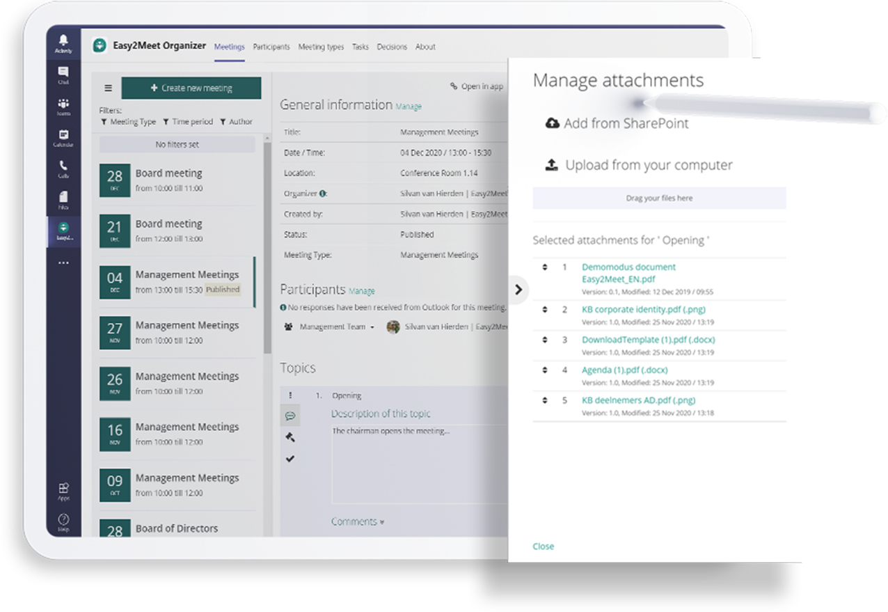The height and width of the screenshot is (612, 888).
Task: Click the Opening topic title
Action: point(347,395)
